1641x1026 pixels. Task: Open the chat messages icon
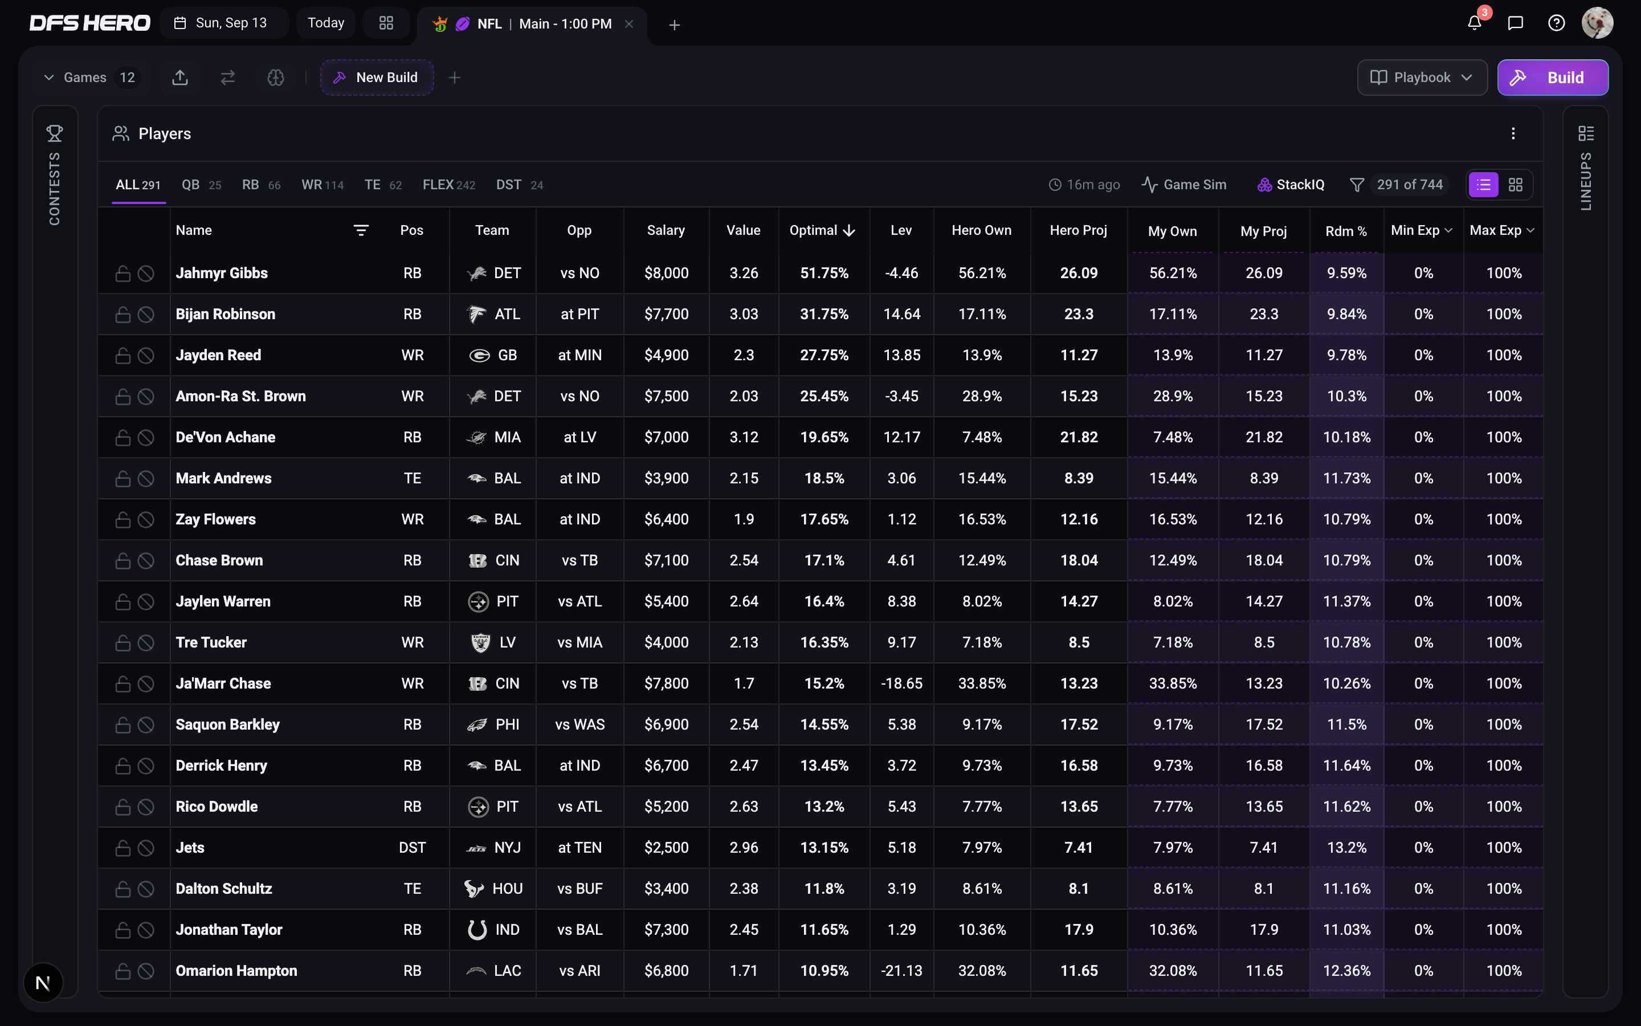pyautogui.click(x=1516, y=23)
